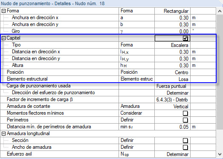This screenshot has width=223, height=159.
Task: Check the Perímetros Definir checkbox
Action: point(185,120)
